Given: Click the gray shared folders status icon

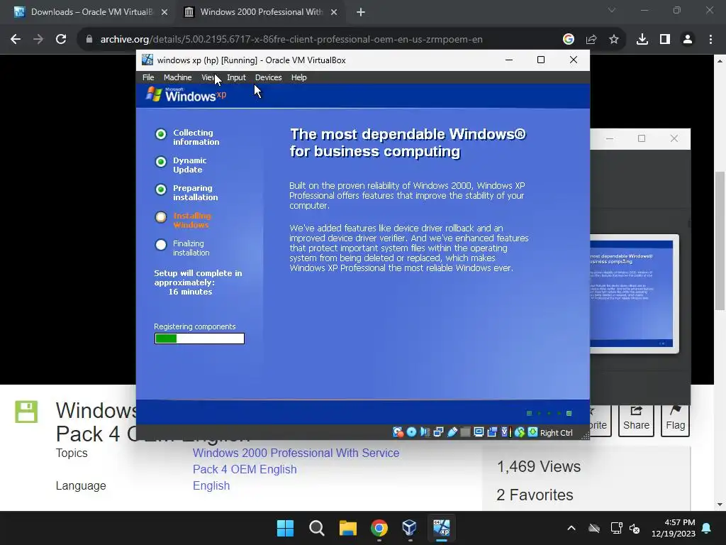Looking at the screenshot, I should coord(465,432).
